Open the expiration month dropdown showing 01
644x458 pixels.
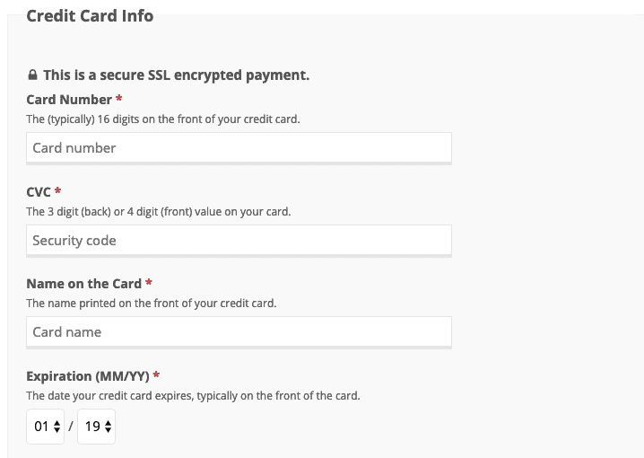pos(45,427)
